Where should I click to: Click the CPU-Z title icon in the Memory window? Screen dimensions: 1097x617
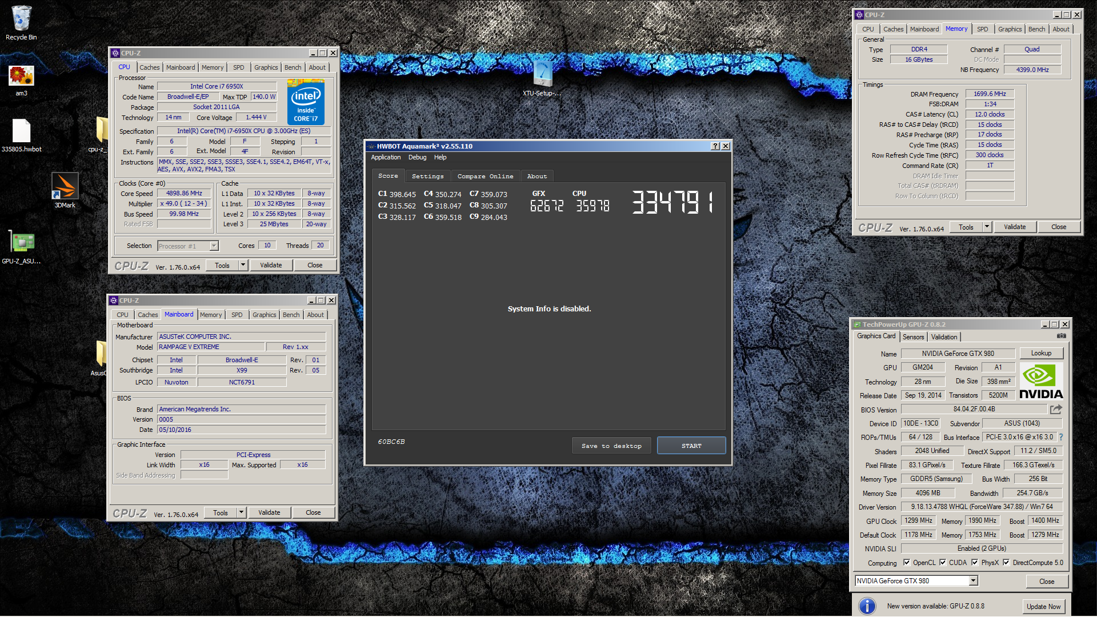[x=859, y=15]
